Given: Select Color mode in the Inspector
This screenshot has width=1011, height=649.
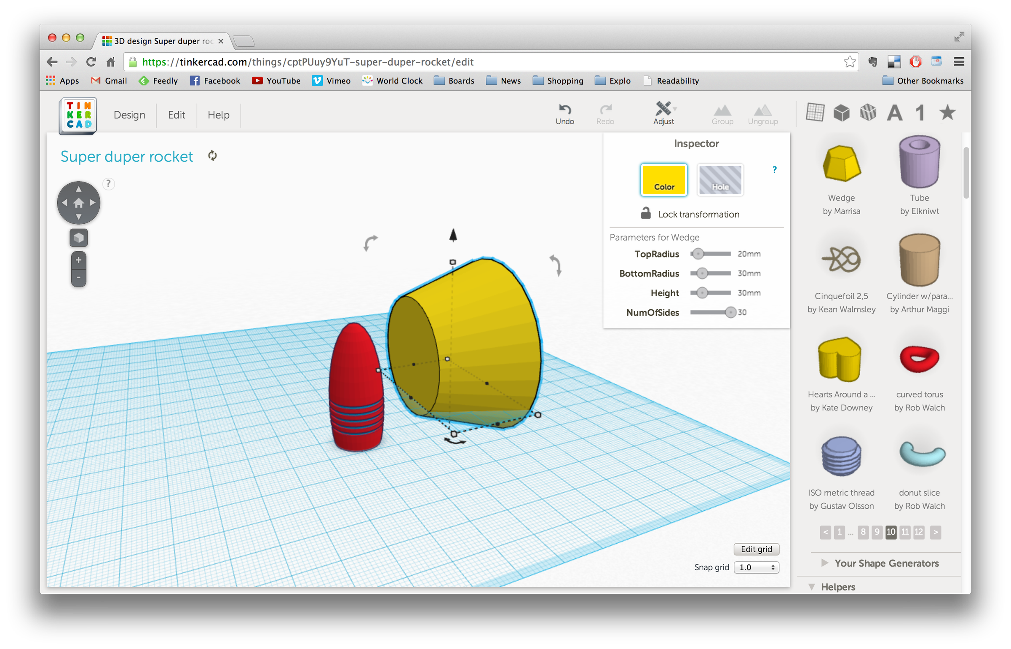Looking at the screenshot, I should (x=663, y=180).
